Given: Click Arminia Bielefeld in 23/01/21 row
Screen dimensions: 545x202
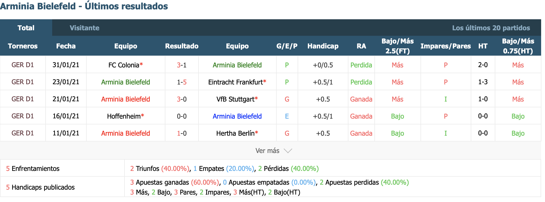Looking at the screenshot, I should 126,82.
